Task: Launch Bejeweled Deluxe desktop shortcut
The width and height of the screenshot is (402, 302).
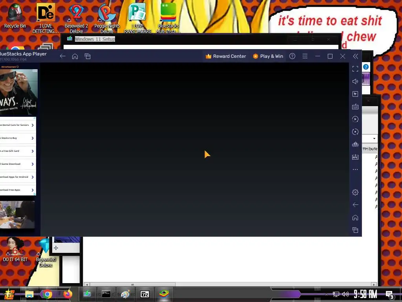Action: point(46,252)
